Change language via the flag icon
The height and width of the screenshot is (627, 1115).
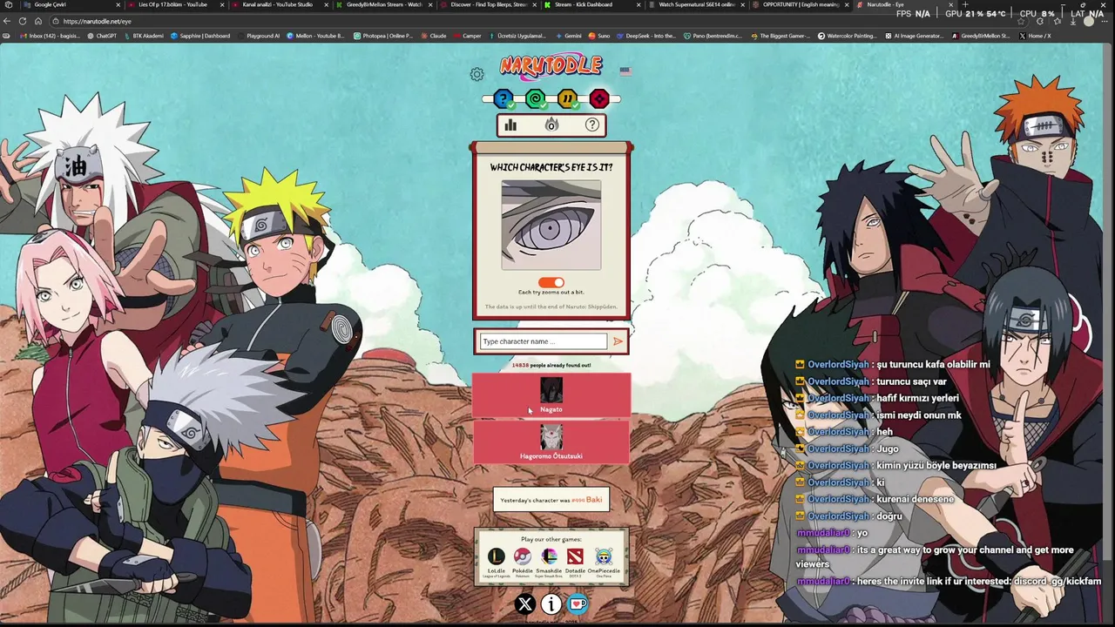coord(625,71)
